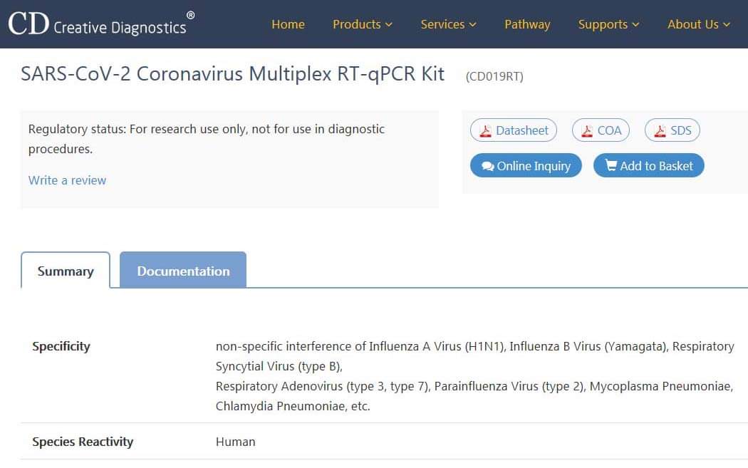Open the Pathway menu item
This screenshot has width=748, height=468.
[x=527, y=24]
